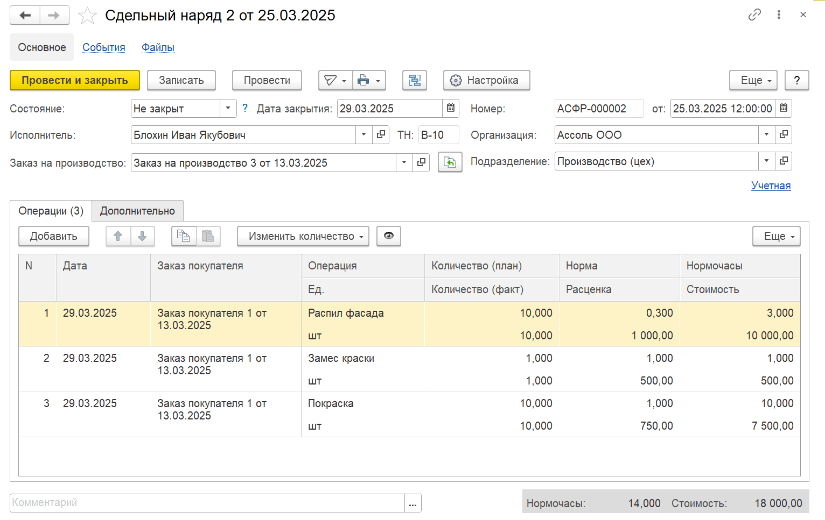
Task: Open the Учетная link
Action: (771, 186)
